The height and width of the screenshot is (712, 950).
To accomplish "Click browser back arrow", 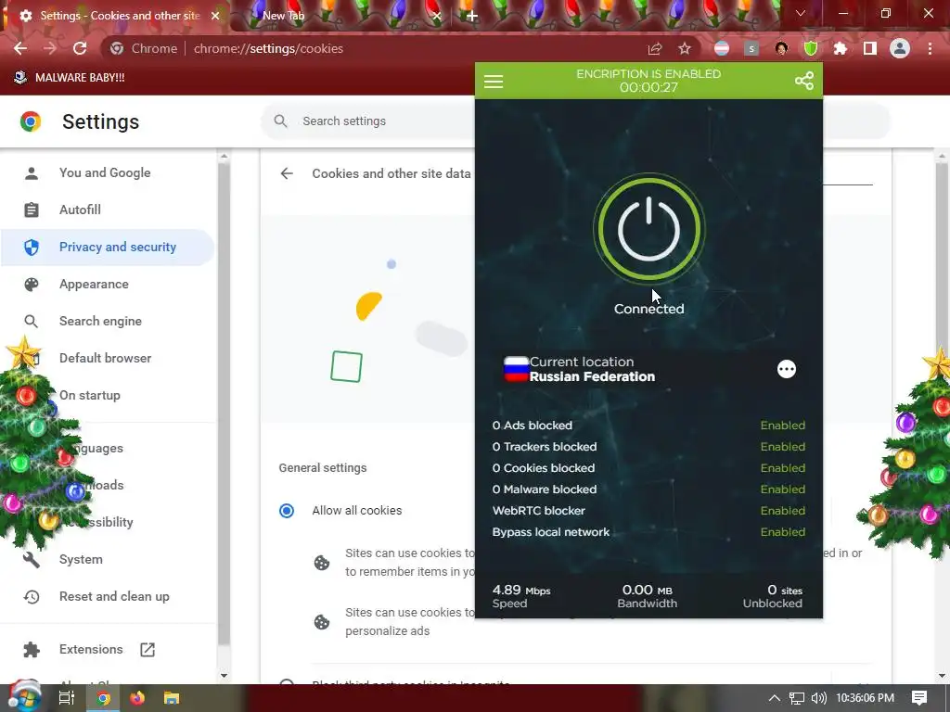I will (x=20, y=48).
